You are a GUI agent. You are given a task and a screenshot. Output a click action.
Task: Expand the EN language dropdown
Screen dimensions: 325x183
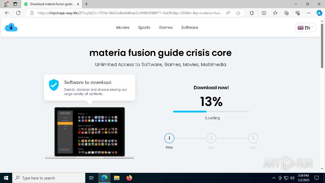tap(305, 28)
